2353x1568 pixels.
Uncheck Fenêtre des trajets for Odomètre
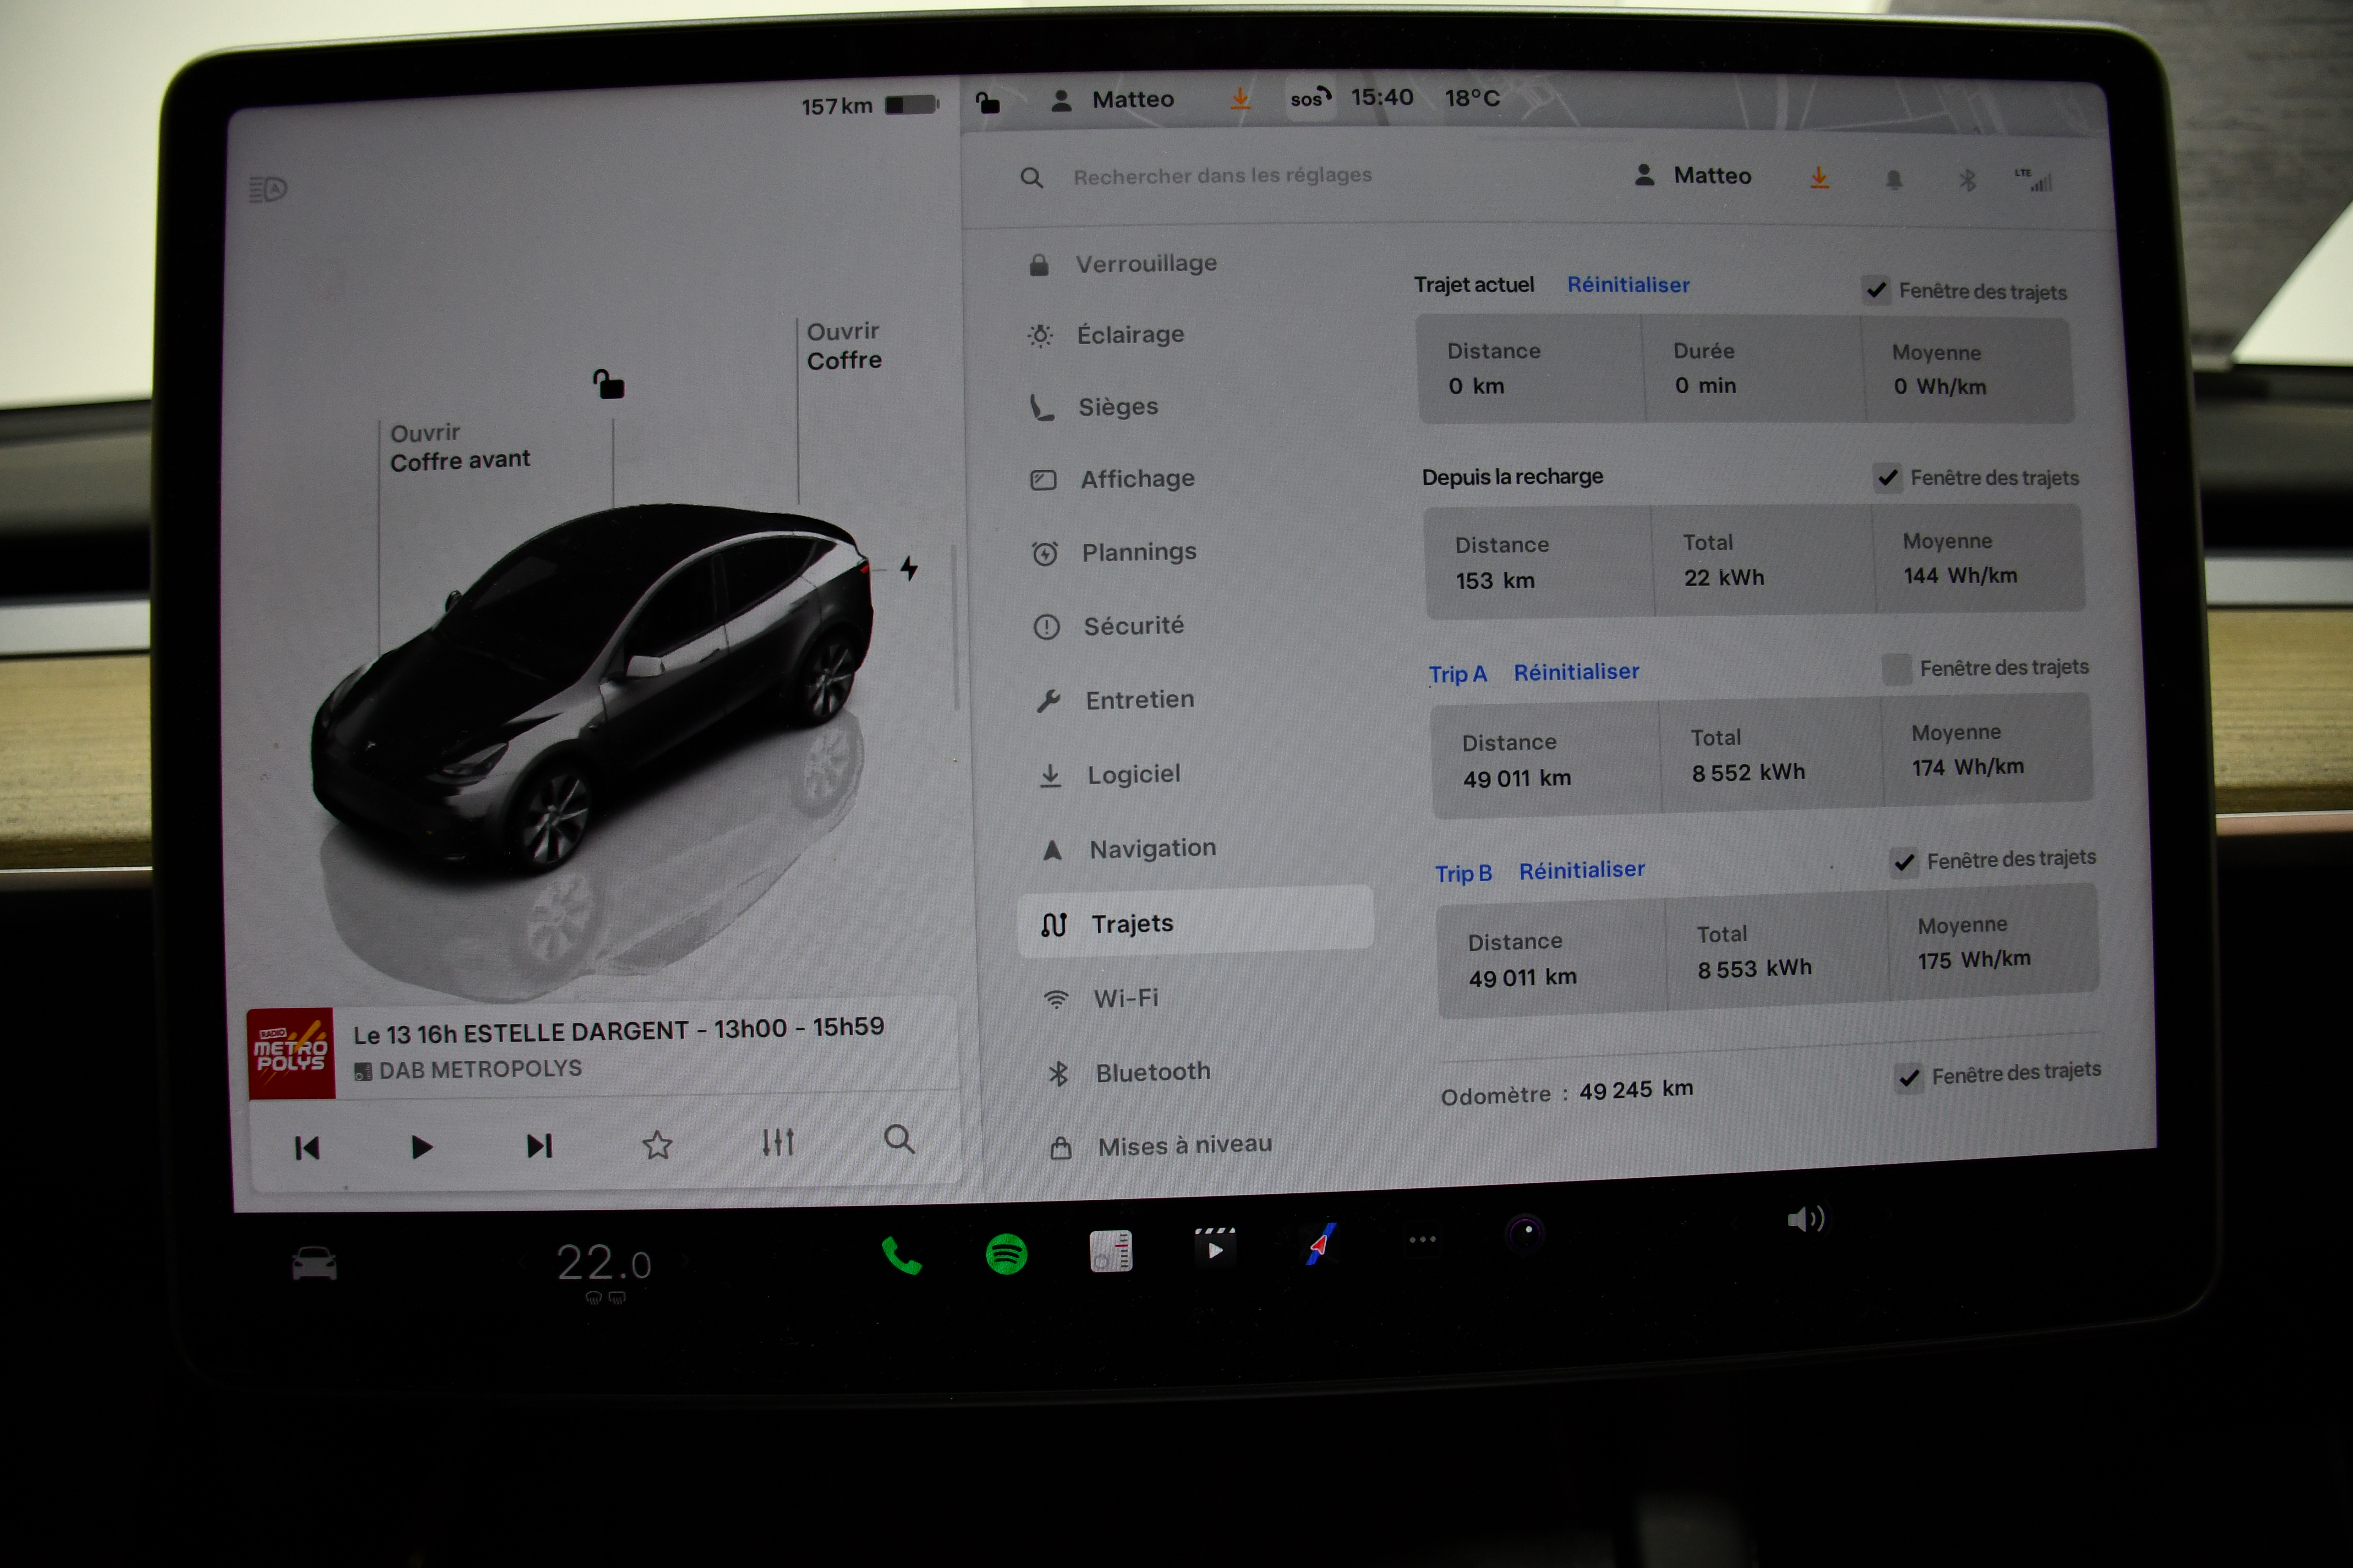pos(1909,1077)
